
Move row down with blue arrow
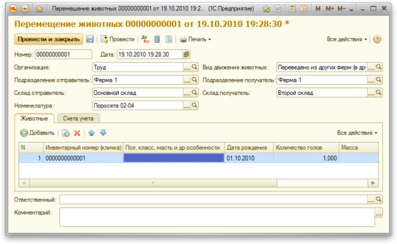[x=103, y=133]
